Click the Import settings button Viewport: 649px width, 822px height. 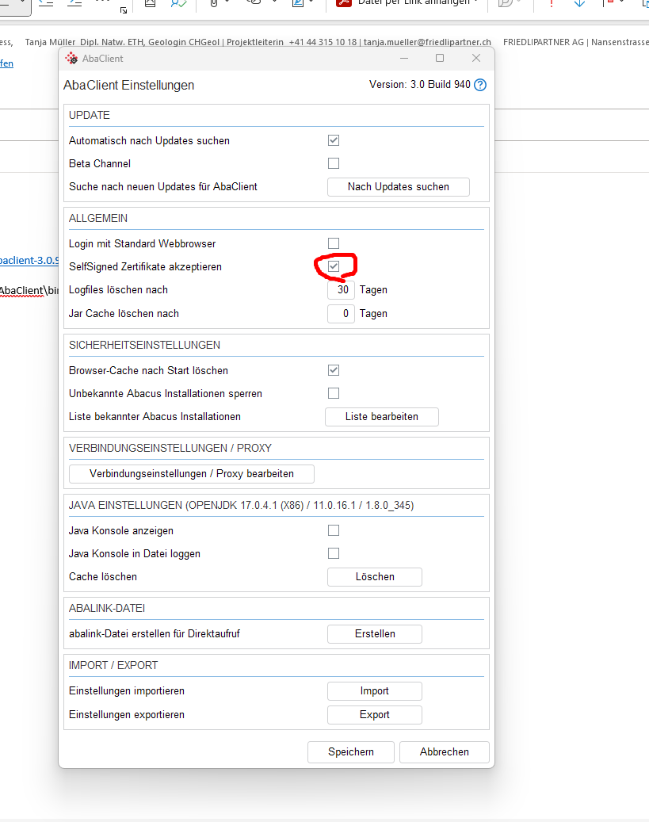tap(375, 691)
